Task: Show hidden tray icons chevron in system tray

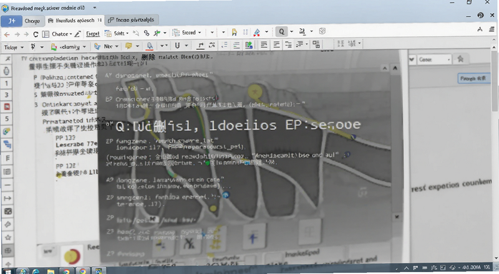Action: [x=406, y=268]
